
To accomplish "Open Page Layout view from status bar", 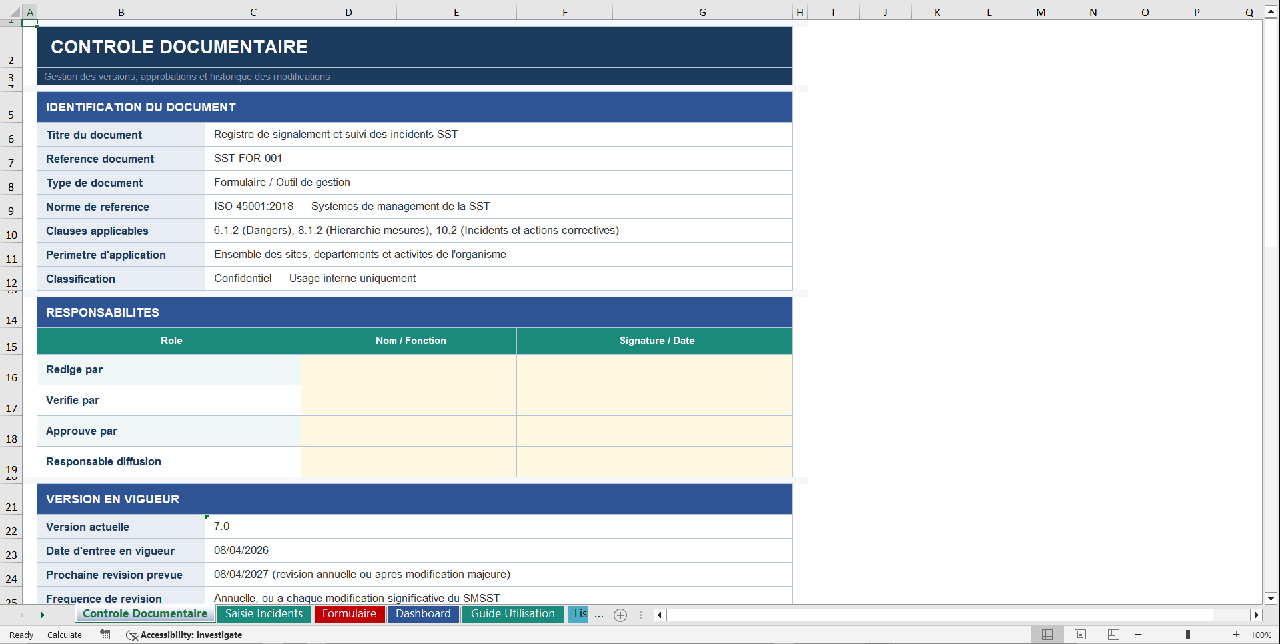I will [1079, 635].
